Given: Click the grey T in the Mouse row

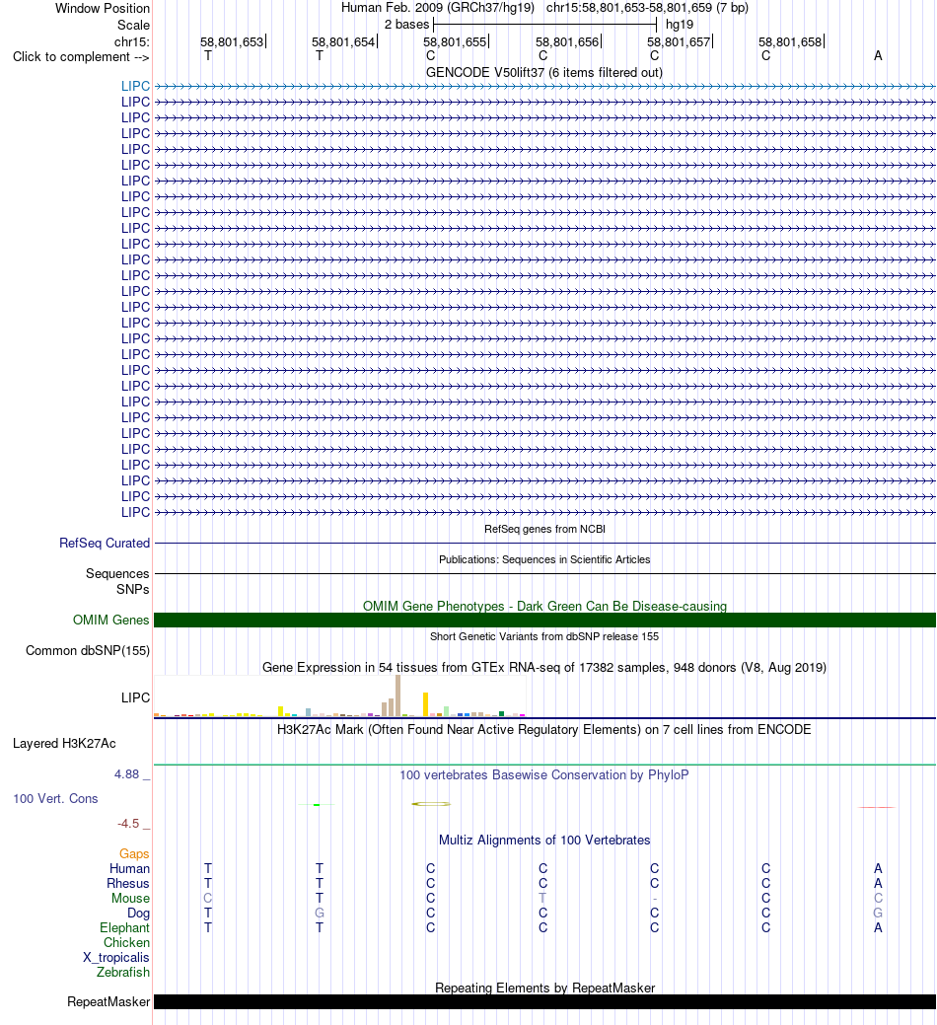Looking at the screenshot, I should point(542,898).
